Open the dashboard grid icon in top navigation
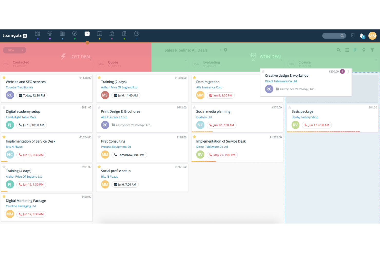Screen dimensions: 380x253 [x=37, y=33]
